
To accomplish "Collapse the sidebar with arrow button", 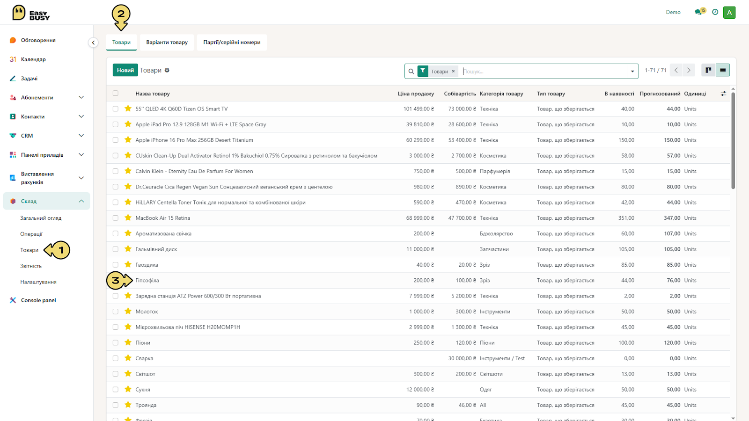I will tap(93, 43).
